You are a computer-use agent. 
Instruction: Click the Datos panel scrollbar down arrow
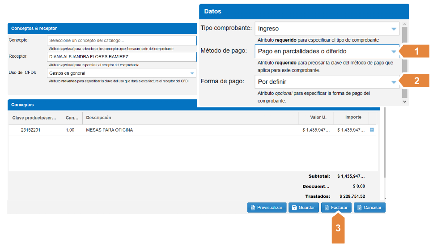[405, 102]
